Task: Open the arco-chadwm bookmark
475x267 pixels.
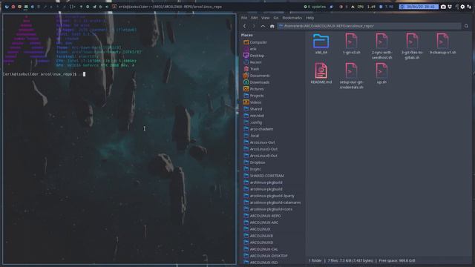Action: point(258,129)
